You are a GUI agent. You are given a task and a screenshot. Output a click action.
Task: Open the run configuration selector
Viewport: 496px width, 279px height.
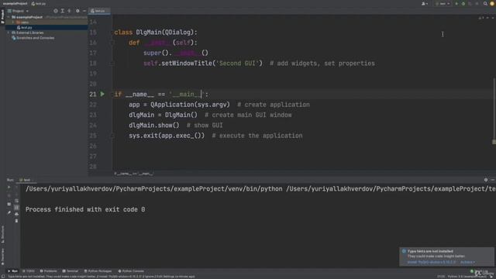pos(443,3)
